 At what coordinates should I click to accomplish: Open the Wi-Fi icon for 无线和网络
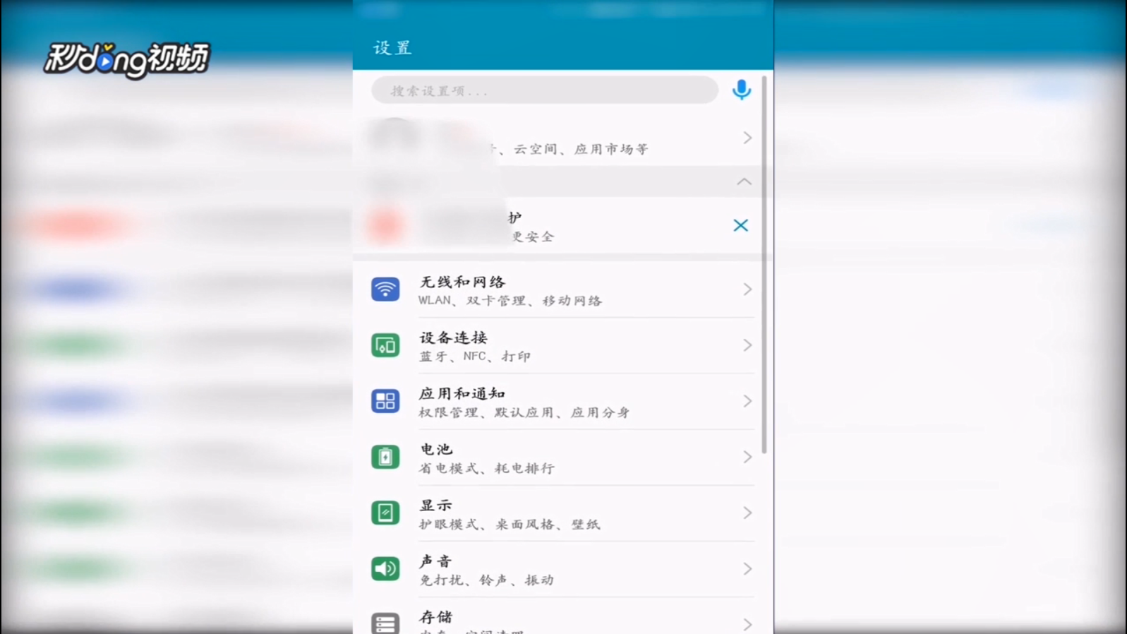point(385,289)
